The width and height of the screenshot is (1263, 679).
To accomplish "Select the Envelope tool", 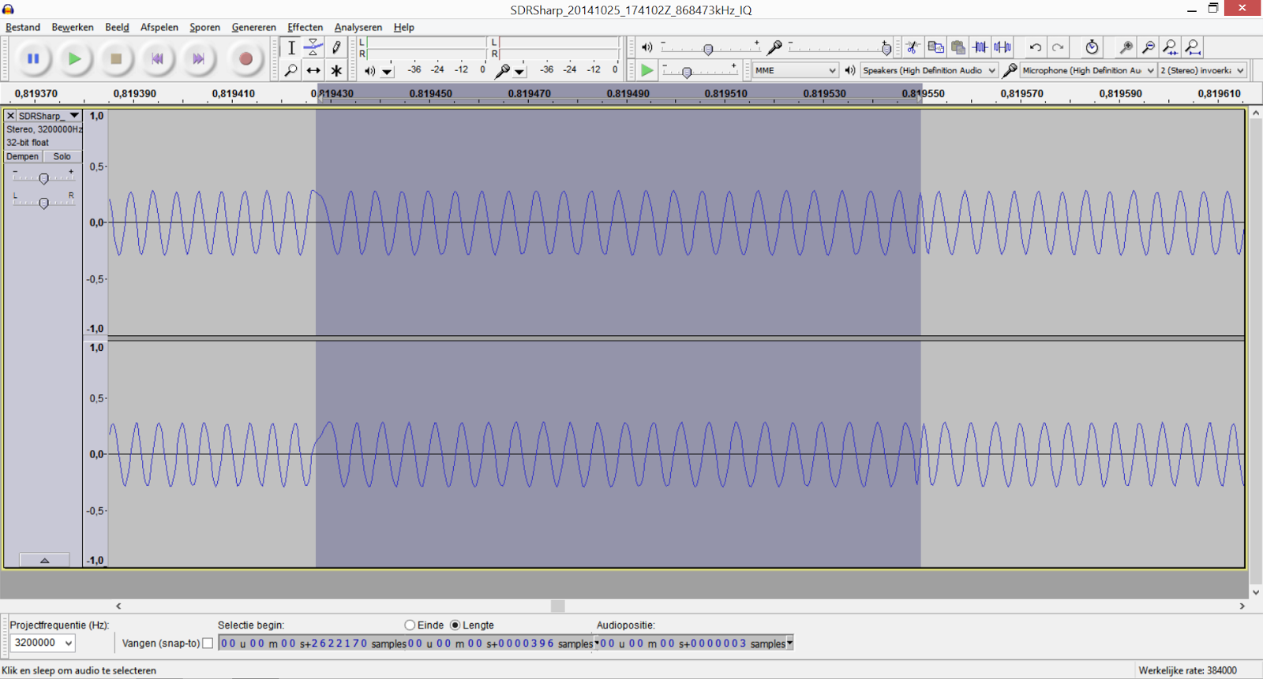I will 313,47.
